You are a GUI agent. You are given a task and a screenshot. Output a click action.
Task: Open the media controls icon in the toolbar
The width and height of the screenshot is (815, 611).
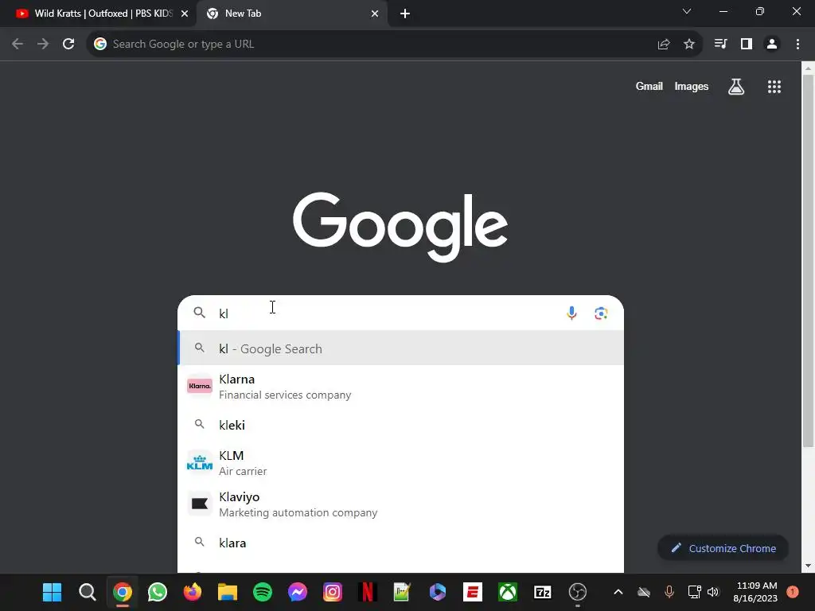(x=720, y=45)
